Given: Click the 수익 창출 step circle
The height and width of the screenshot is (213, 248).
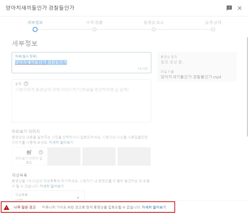Looking at the screenshot, I should pos(94,29).
